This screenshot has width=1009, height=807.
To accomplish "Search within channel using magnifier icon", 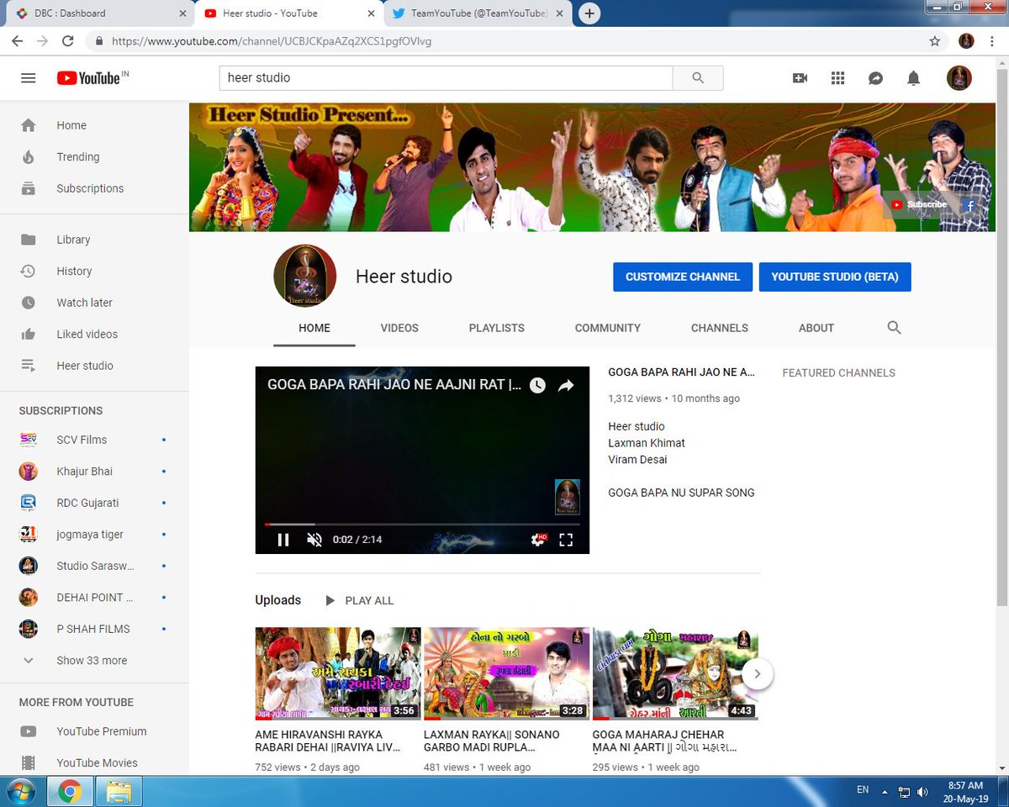I will [x=894, y=328].
